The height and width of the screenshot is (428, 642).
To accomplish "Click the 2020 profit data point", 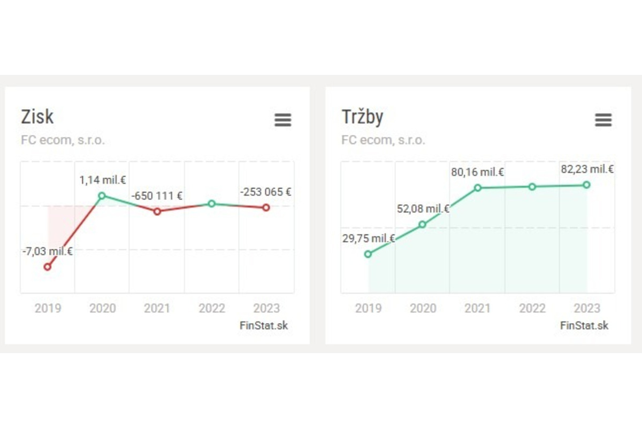I will (102, 196).
